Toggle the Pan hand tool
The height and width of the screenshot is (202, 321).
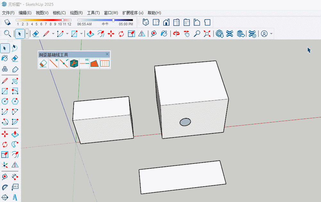point(187,34)
